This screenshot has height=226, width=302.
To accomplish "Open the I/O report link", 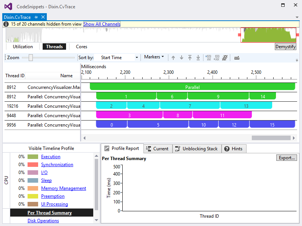I will 44,173.
